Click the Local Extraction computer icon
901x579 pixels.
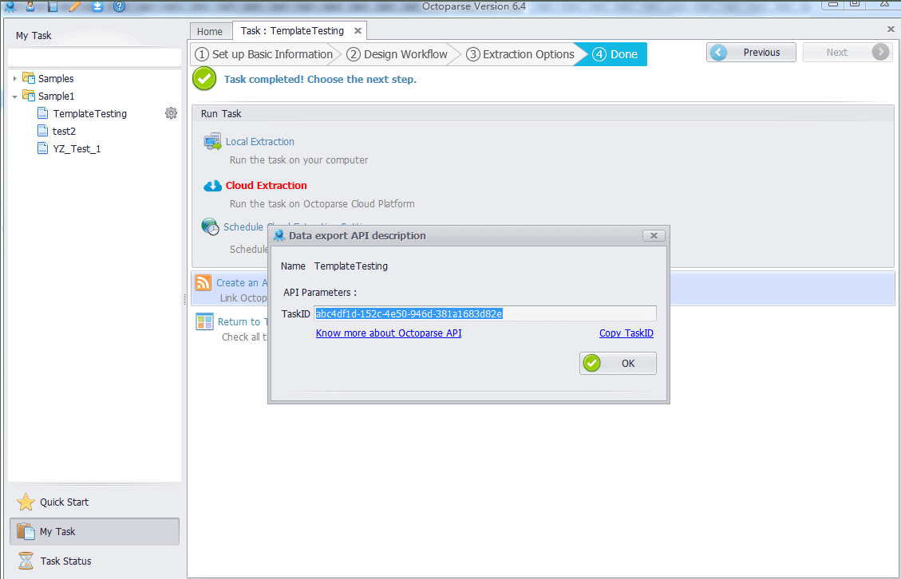click(x=212, y=141)
